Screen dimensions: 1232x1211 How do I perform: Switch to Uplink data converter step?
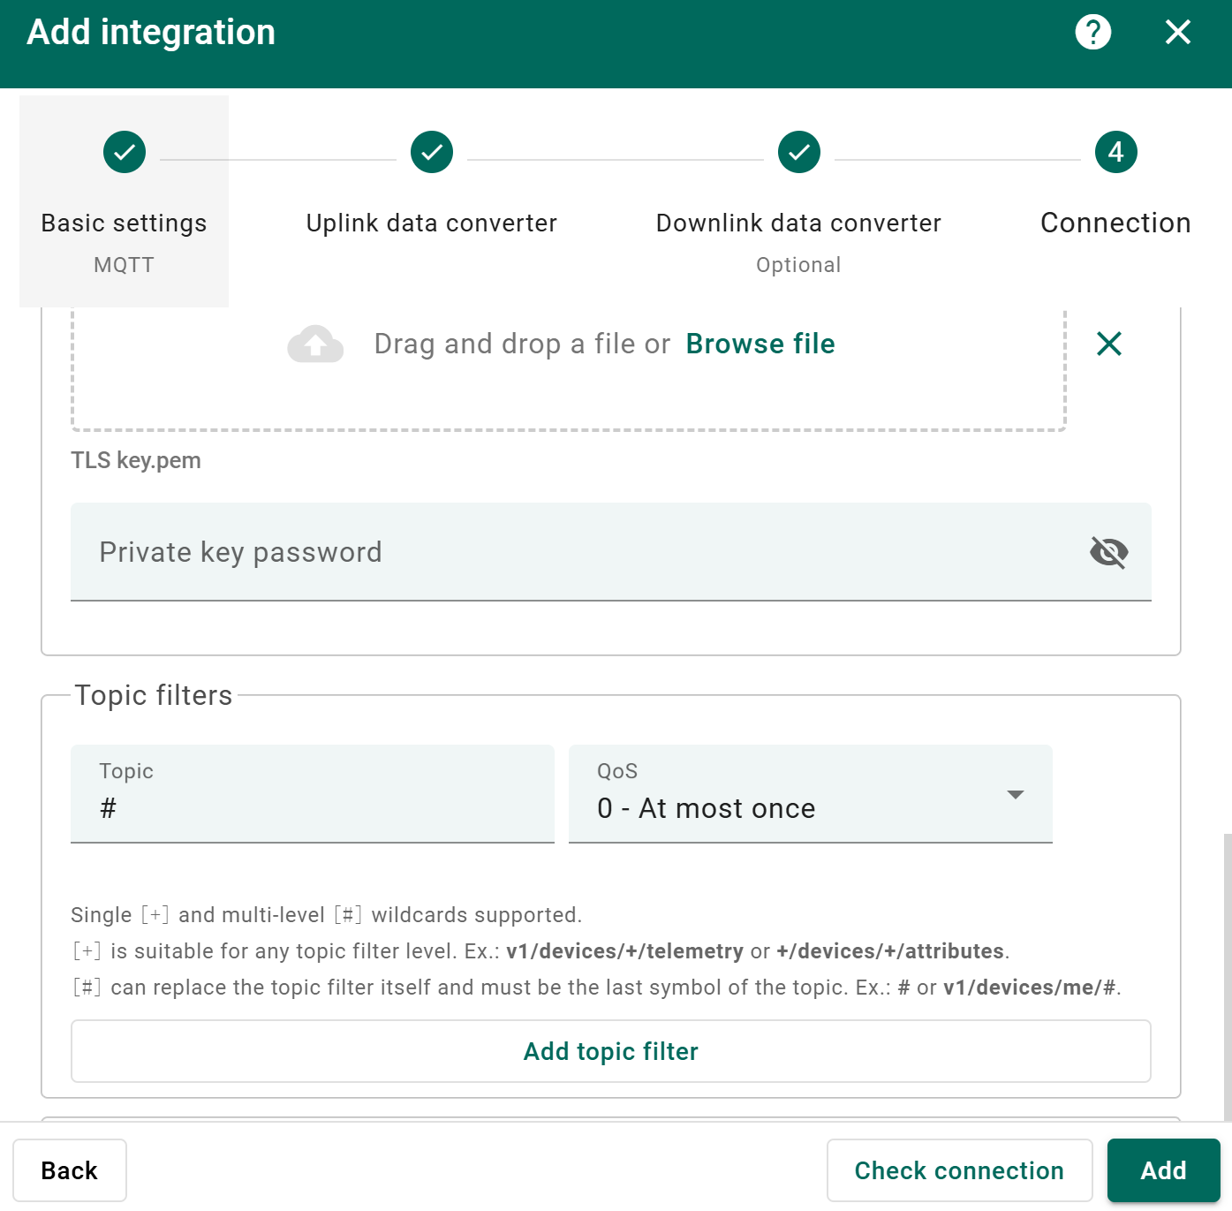(432, 223)
